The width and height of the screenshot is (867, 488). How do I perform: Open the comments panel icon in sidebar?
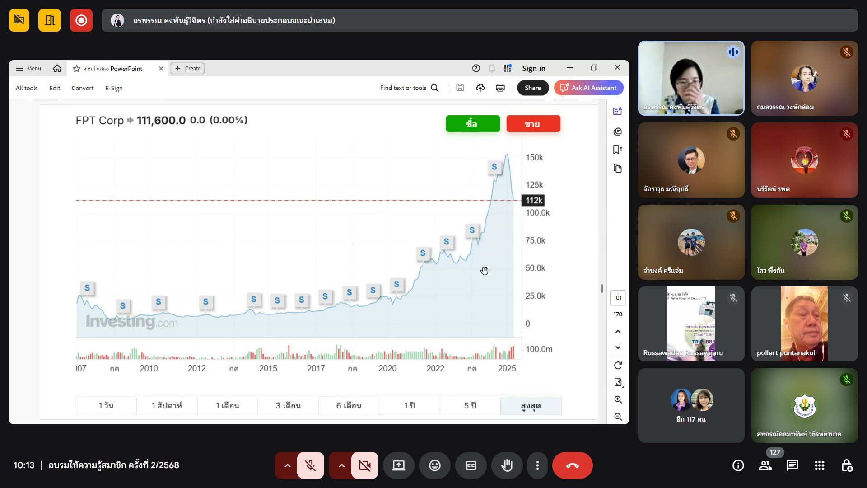coord(618,131)
